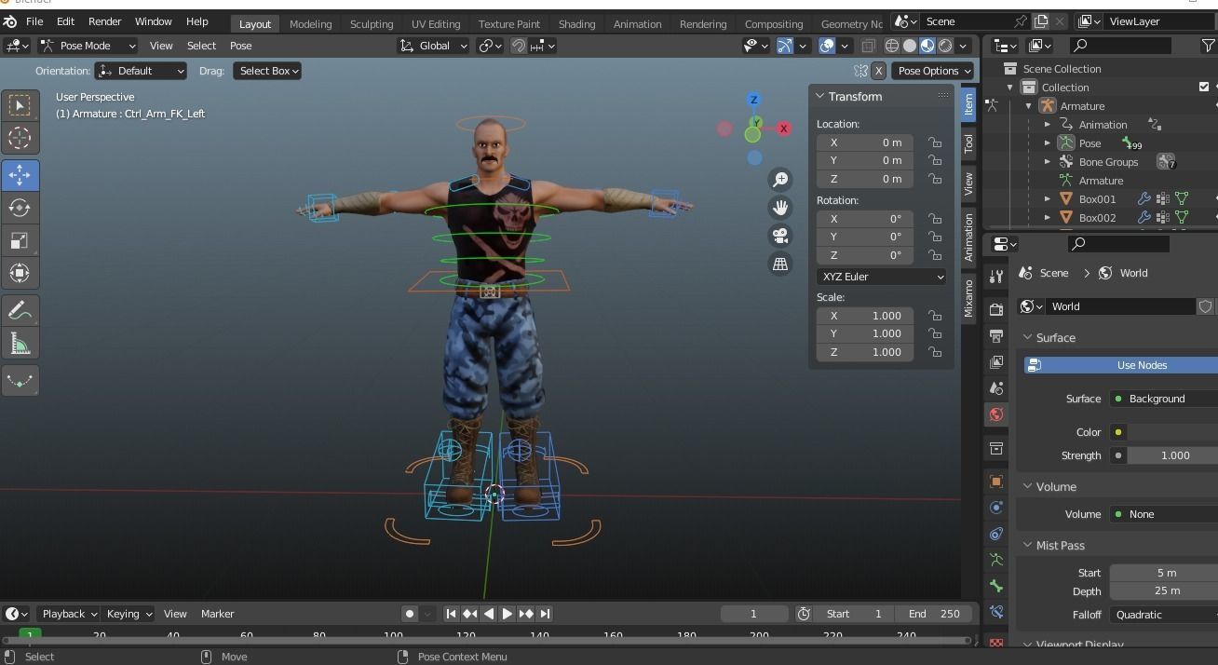Select the Annotate tool
The image size is (1218, 665).
coord(20,310)
